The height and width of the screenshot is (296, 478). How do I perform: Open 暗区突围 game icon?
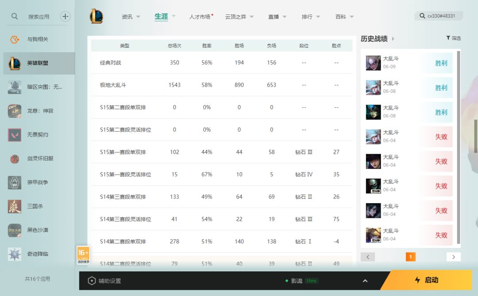click(x=15, y=87)
